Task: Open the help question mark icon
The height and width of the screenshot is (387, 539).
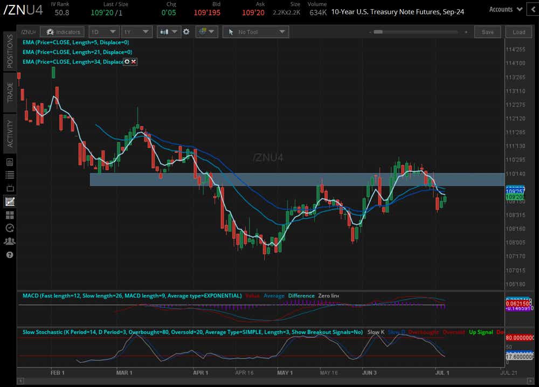Action: (10, 255)
